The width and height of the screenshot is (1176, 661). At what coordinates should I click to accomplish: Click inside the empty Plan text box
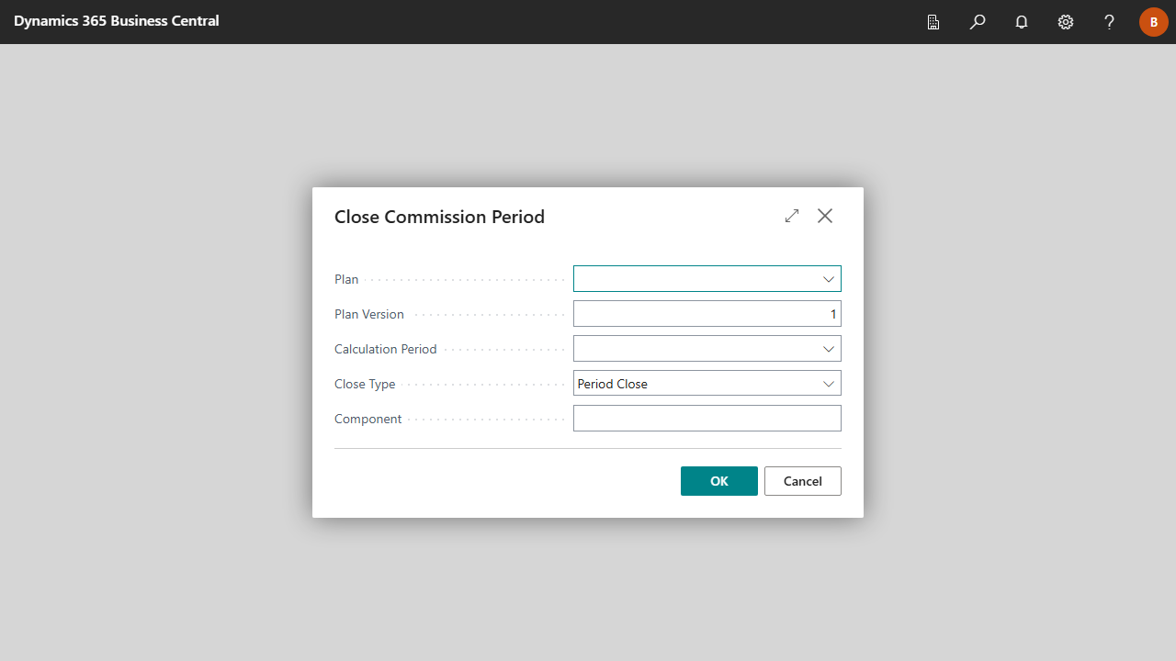(695, 279)
